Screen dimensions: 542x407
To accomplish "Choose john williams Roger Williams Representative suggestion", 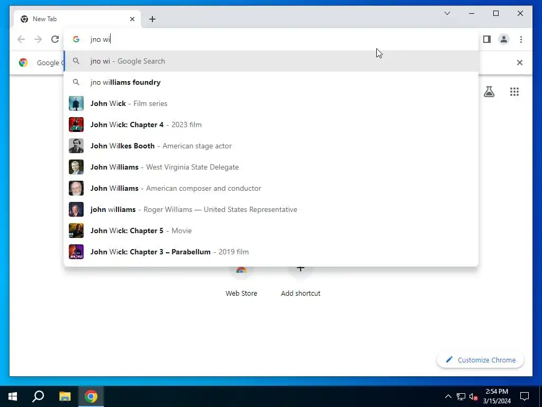I will 271,209.
